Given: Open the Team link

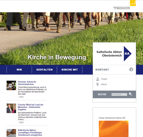Looking at the screenshot, I should (104, 79).
